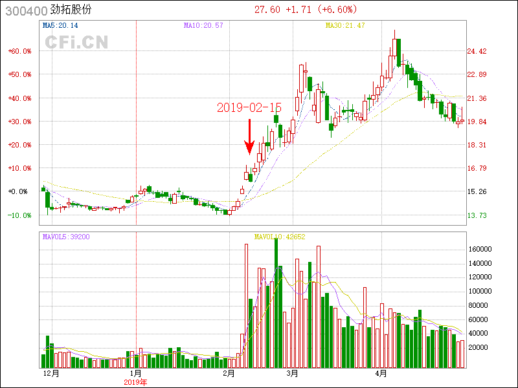Image resolution: width=518 pixels, height=388 pixels.
Task: Select the 4月 label on the time axis
Action: (382, 374)
